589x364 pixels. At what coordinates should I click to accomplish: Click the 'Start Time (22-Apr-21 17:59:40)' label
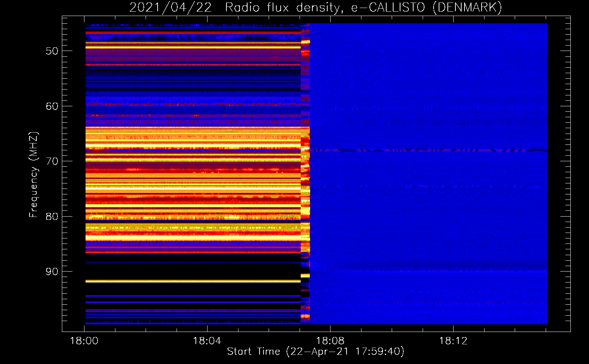316,352
